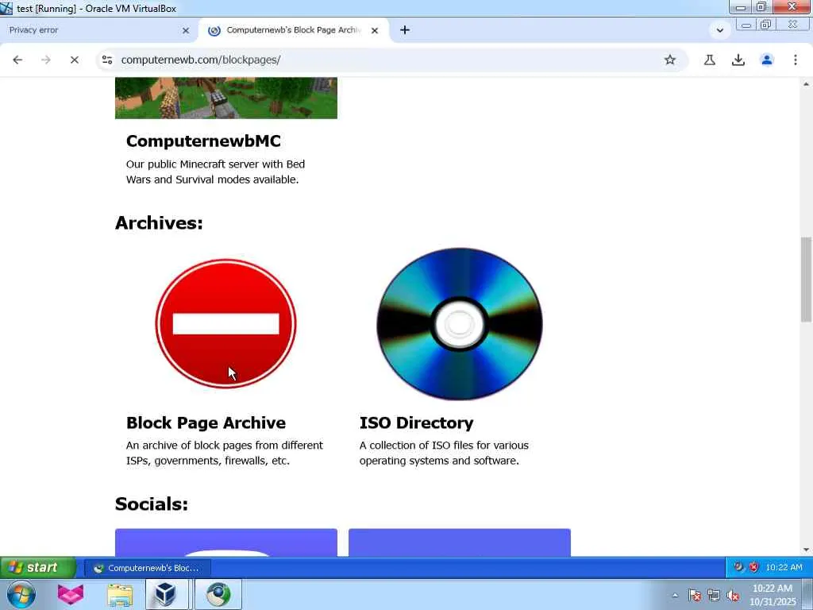This screenshot has width=813, height=610.
Task: Click the VM clock showing 10:22 AM
Action: pyautogui.click(x=784, y=567)
